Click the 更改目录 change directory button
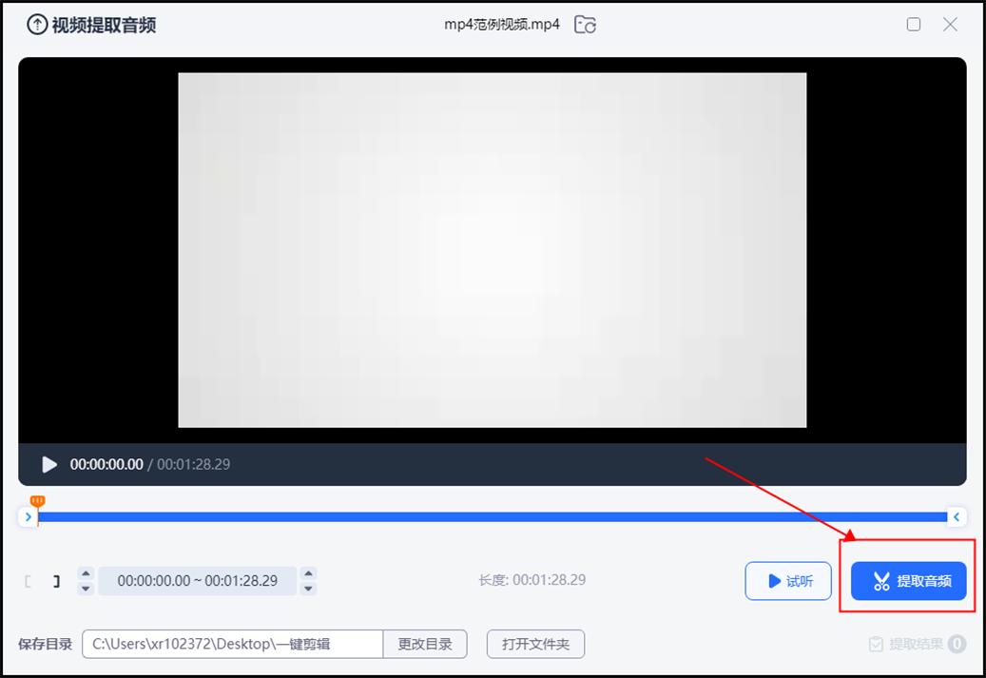 pos(425,643)
